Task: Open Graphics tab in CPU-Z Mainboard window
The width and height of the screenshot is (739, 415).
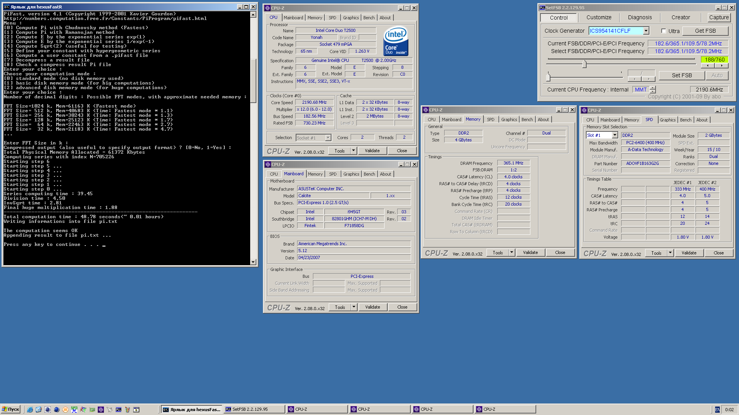Action: (x=351, y=174)
